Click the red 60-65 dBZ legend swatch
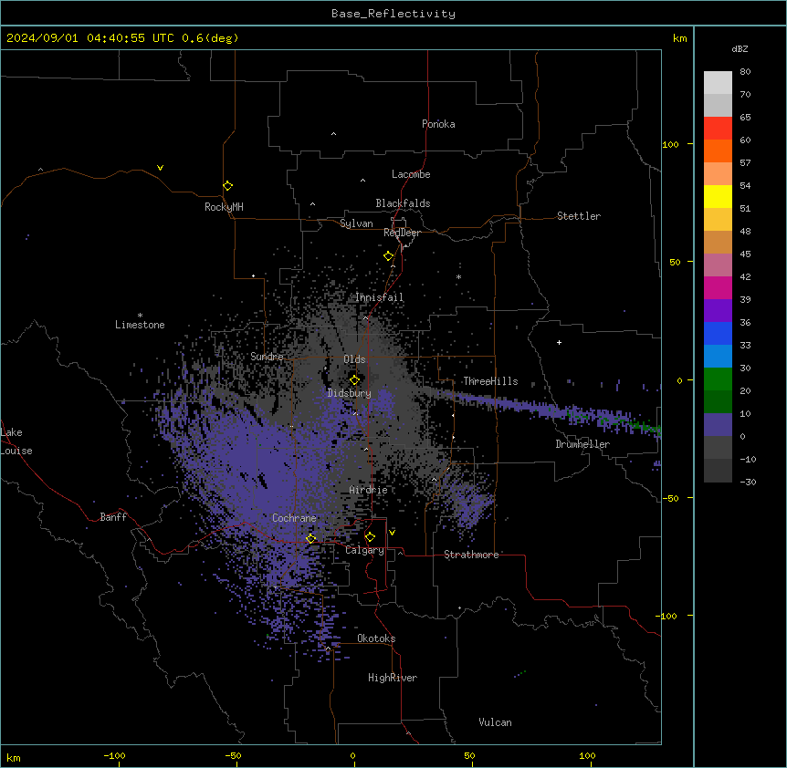Image resolution: width=787 pixels, height=768 pixels. tap(718, 128)
